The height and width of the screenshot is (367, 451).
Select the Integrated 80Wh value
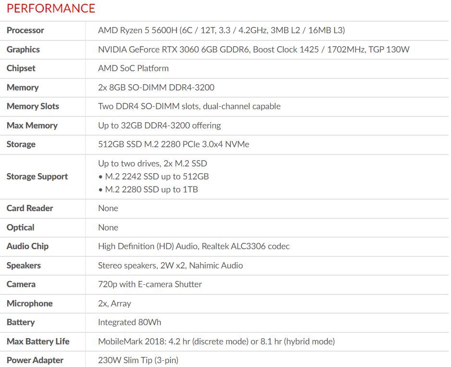tap(129, 322)
